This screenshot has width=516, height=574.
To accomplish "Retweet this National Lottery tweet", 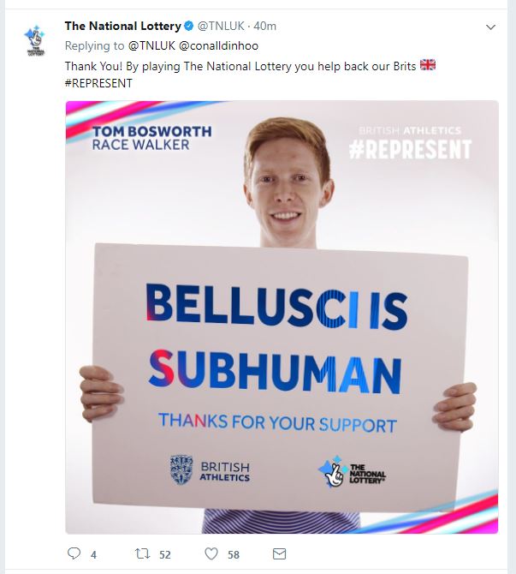I will click(142, 553).
